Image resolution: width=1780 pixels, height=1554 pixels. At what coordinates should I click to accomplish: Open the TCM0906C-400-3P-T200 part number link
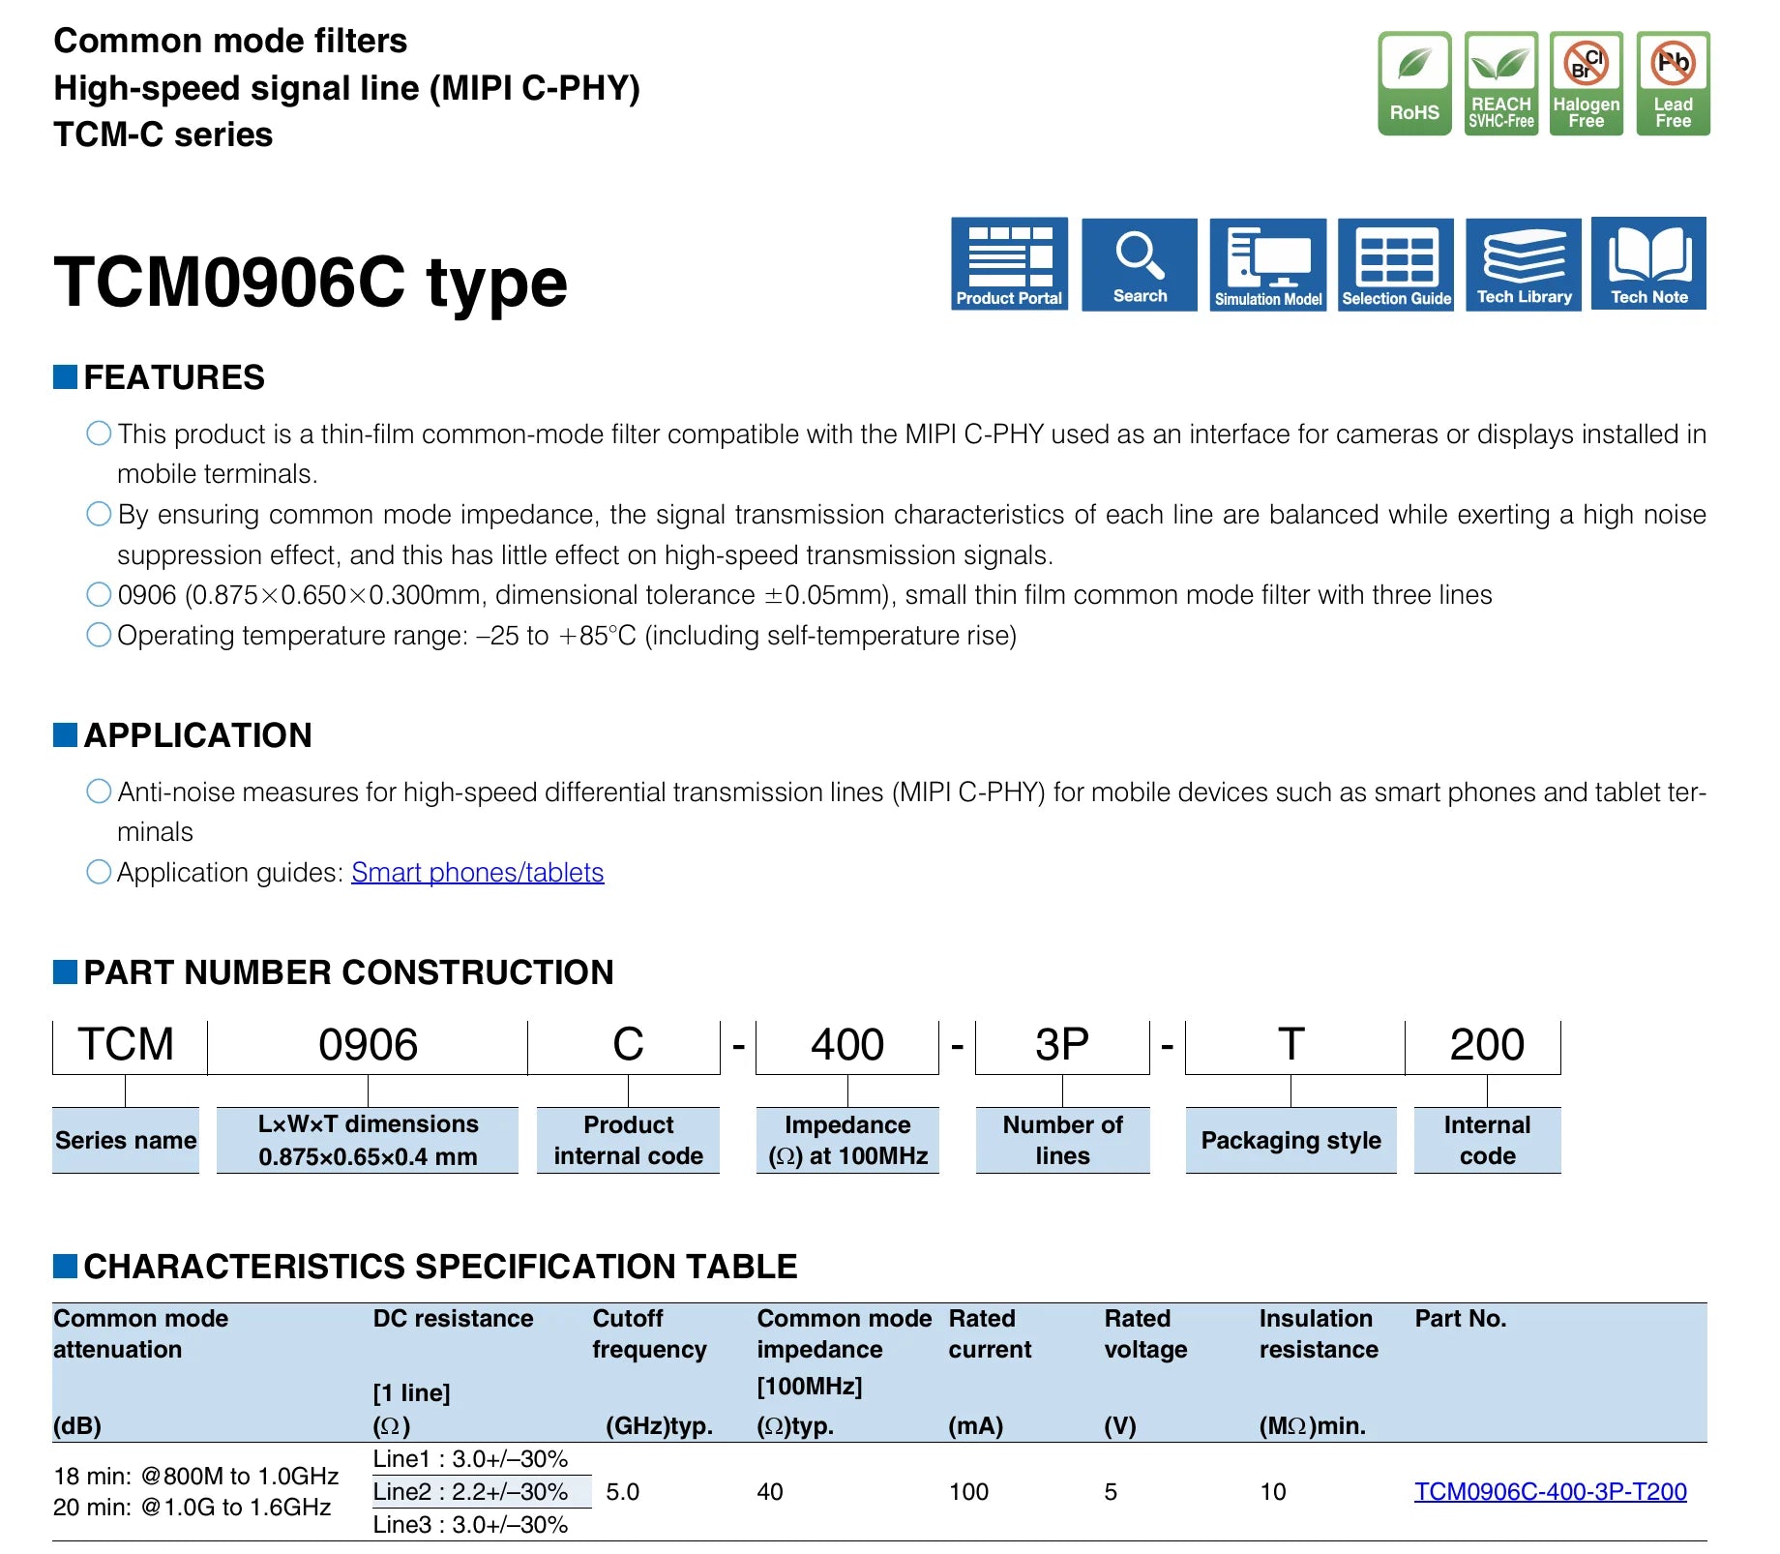(1551, 1491)
